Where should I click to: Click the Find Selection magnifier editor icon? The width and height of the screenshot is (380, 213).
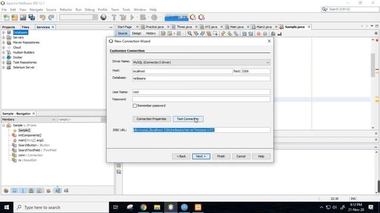coord(189,34)
